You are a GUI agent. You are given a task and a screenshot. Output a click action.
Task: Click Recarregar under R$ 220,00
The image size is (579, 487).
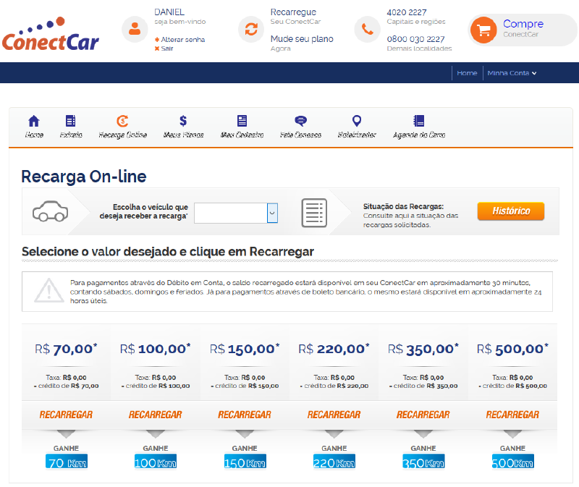tap(334, 415)
